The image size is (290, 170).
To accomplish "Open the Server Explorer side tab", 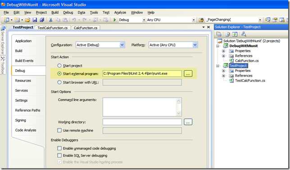I will click(x=3, y=40).
